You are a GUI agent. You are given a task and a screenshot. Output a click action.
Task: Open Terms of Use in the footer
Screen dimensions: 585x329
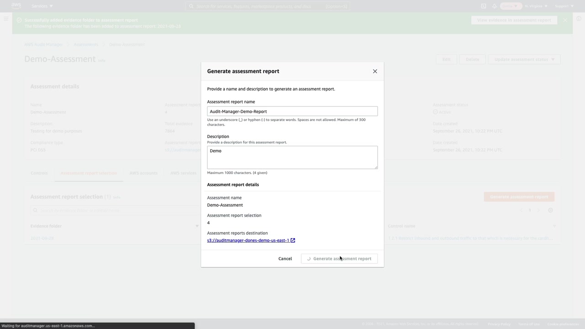[x=529, y=324]
